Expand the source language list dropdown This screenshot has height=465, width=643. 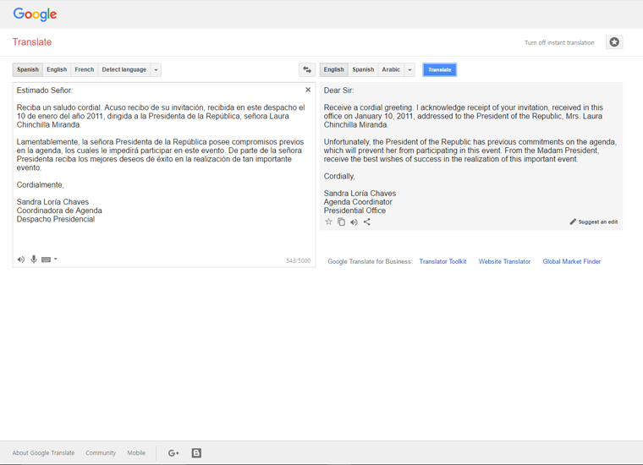click(156, 69)
